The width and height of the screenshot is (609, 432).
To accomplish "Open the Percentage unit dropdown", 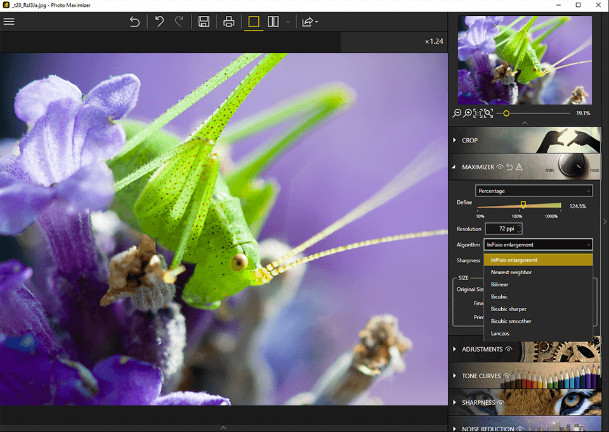I will pos(534,191).
